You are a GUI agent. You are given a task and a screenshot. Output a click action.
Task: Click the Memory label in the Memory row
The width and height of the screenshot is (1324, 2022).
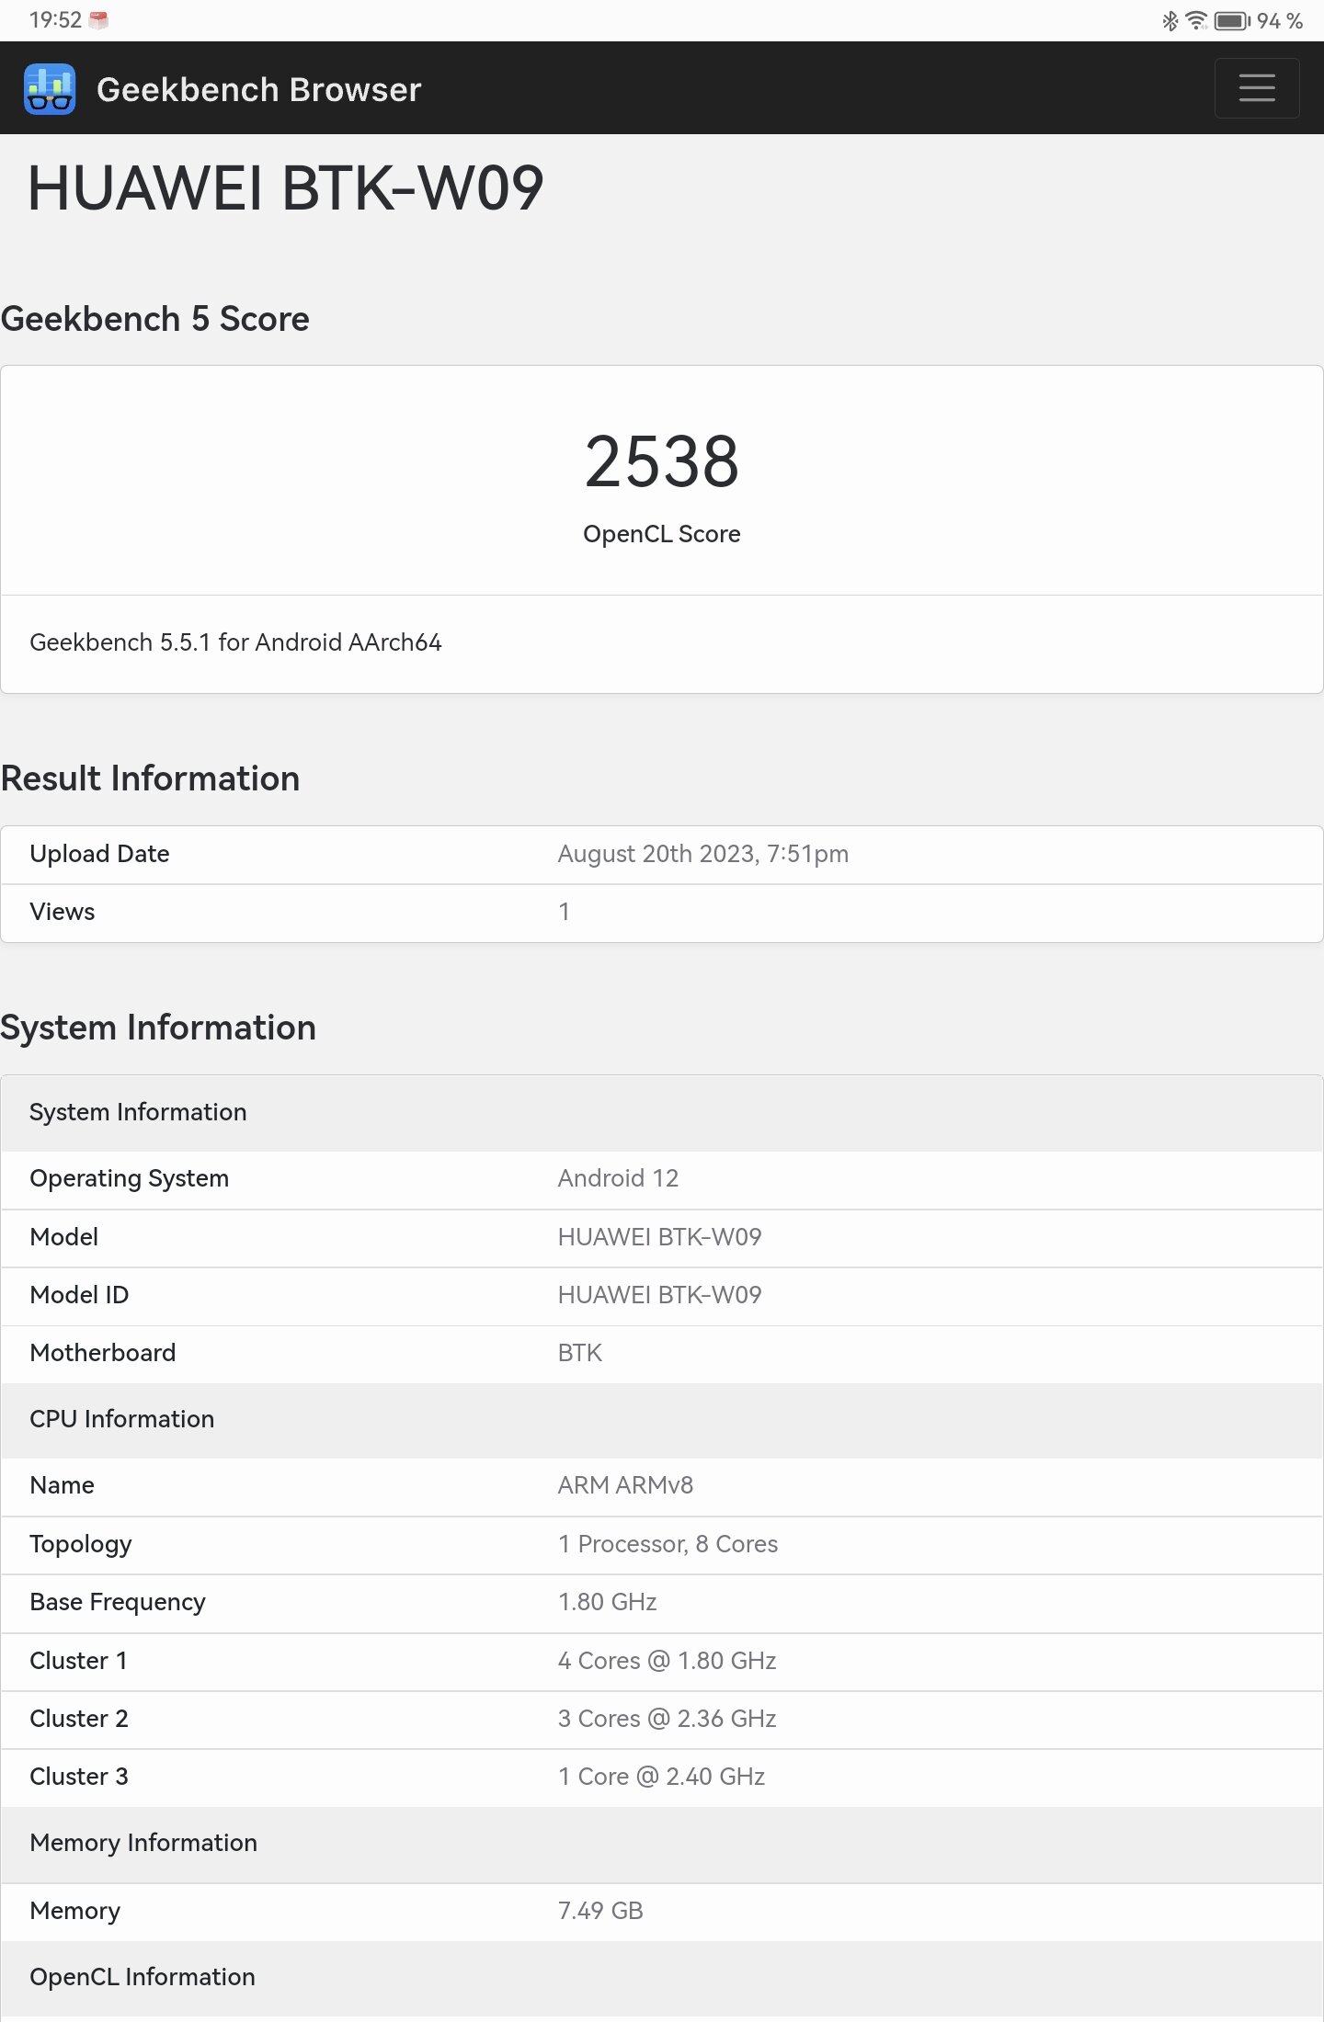75,1912
